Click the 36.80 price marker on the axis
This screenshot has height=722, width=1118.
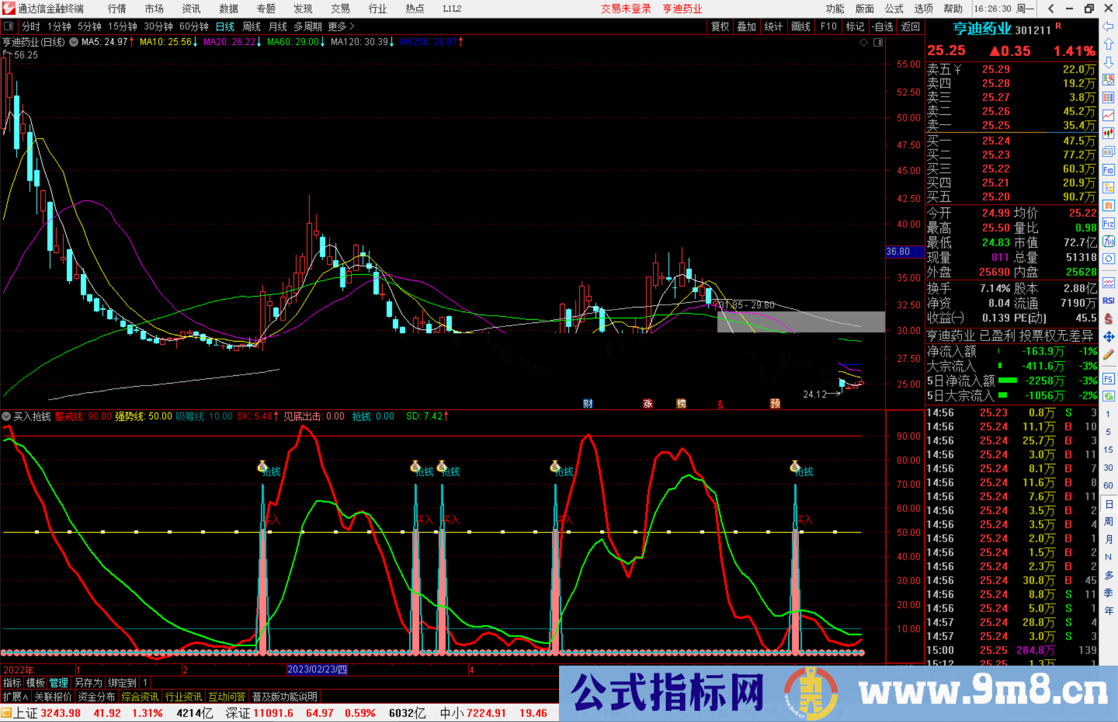tap(904, 251)
